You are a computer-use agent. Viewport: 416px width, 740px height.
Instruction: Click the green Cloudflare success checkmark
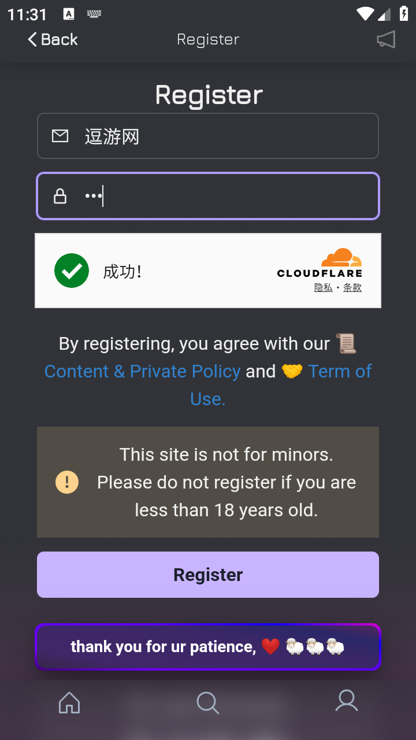72,271
